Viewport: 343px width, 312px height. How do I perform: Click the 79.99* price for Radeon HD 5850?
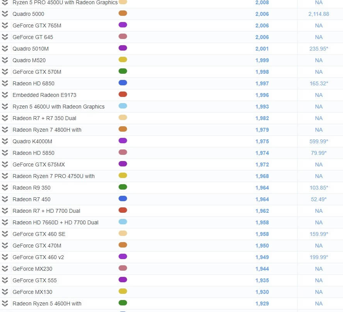pyautogui.click(x=319, y=153)
